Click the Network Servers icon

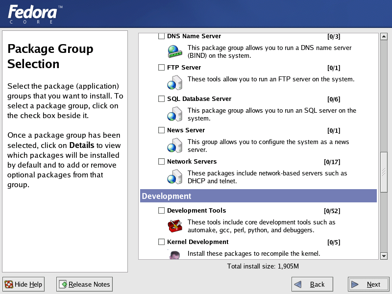tap(175, 177)
